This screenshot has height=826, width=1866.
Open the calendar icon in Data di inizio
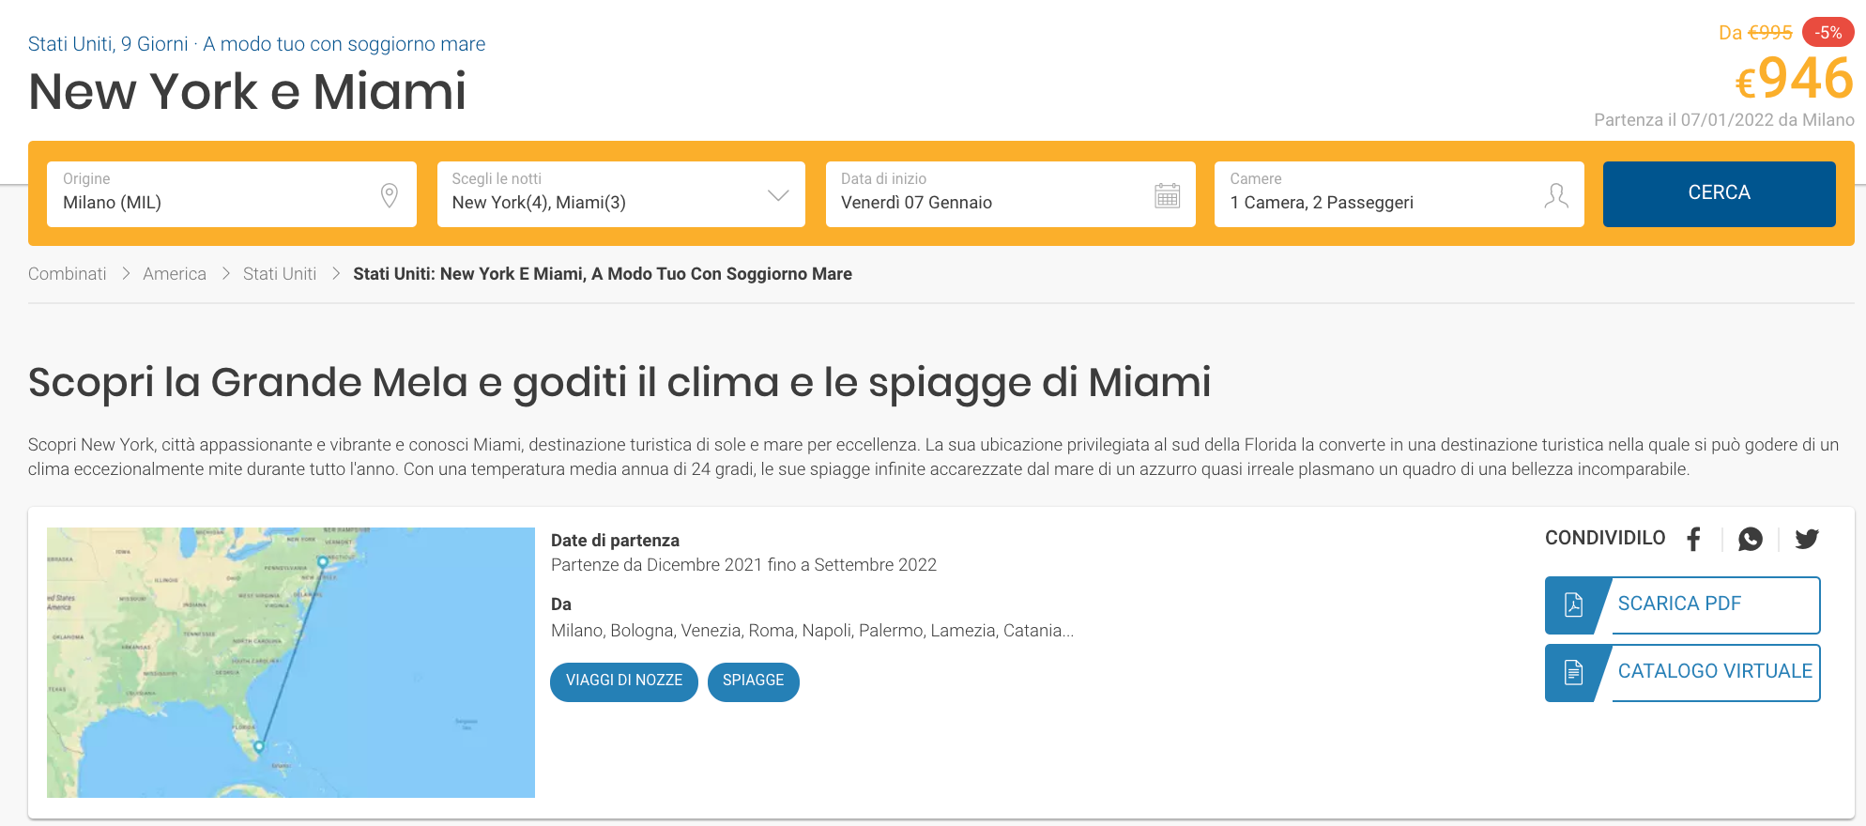click(1167, 195)
